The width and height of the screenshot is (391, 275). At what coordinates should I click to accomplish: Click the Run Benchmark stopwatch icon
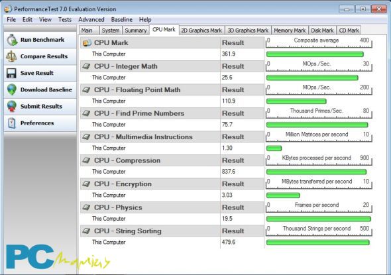[12, 40]
